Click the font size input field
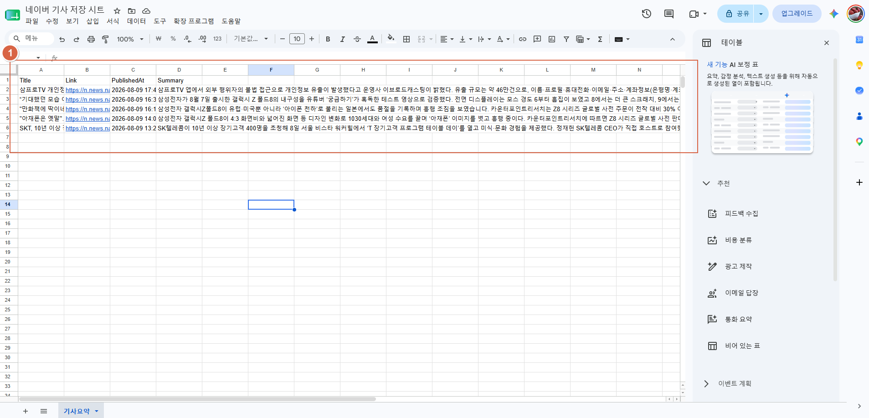 click(297, 39)
